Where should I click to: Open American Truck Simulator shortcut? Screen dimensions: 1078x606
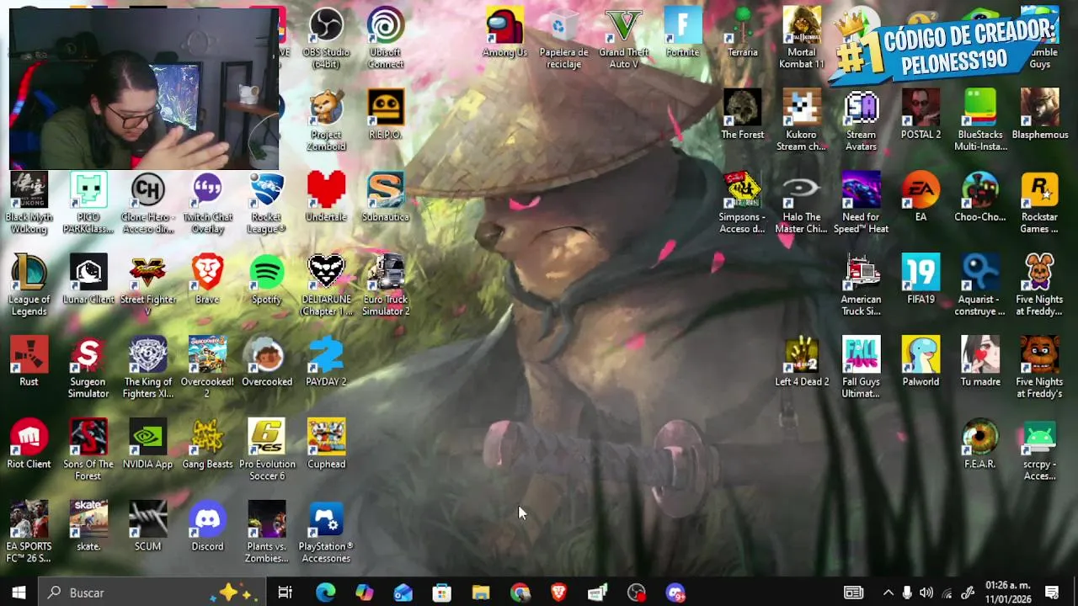861,273
